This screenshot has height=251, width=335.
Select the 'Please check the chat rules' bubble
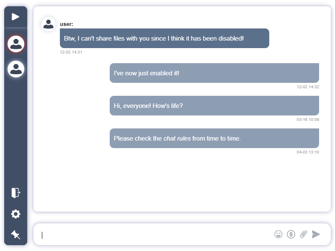click(214, 138)
